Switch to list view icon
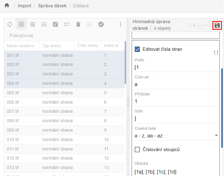224x176 pixels. (x=21, y=24)
